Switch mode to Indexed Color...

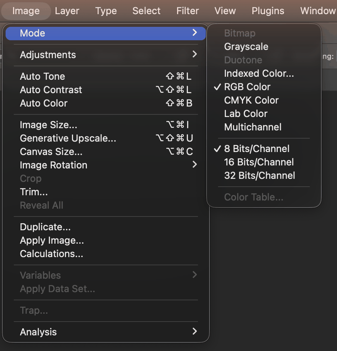pyautogui.click(x=264, y=73)
